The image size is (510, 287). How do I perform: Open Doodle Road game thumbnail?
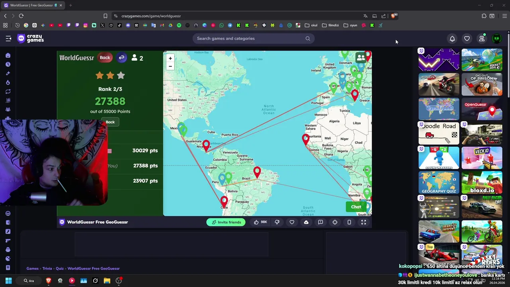(x=439, y=134)
